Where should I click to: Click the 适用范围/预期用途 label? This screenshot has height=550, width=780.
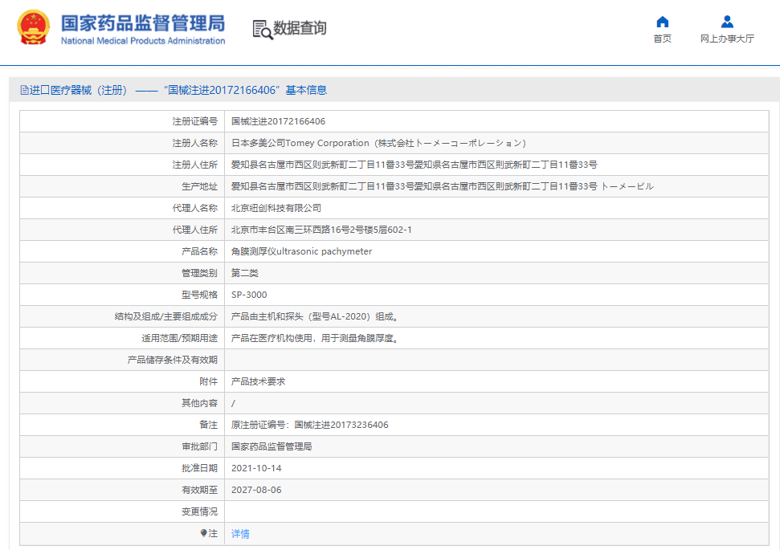pyautogui.click(x=180, y=338)
